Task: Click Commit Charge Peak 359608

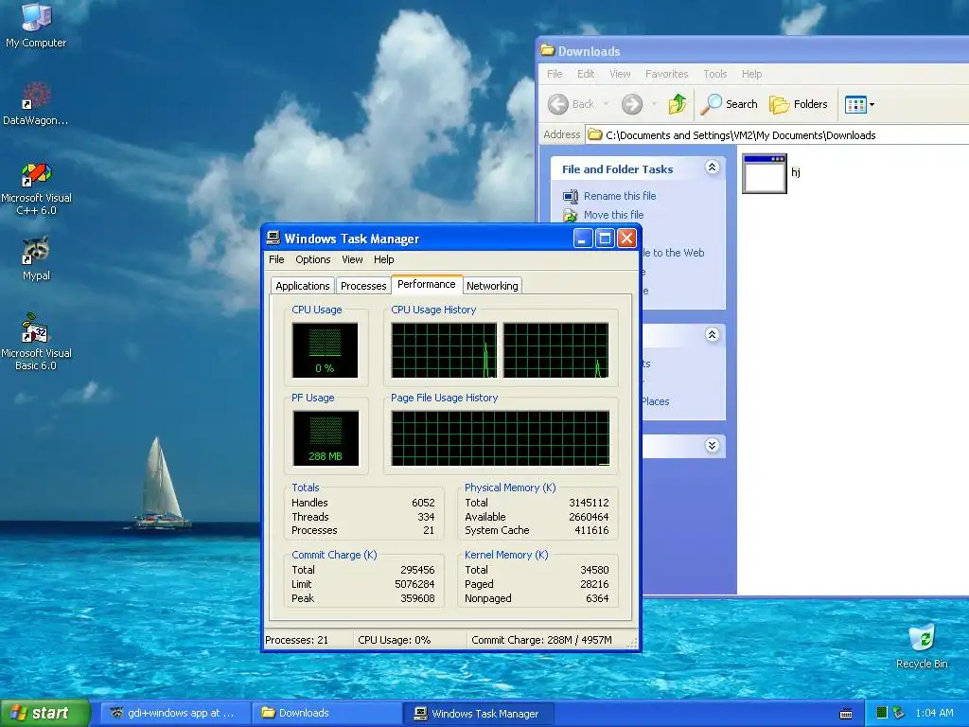Action: [417, 598]
